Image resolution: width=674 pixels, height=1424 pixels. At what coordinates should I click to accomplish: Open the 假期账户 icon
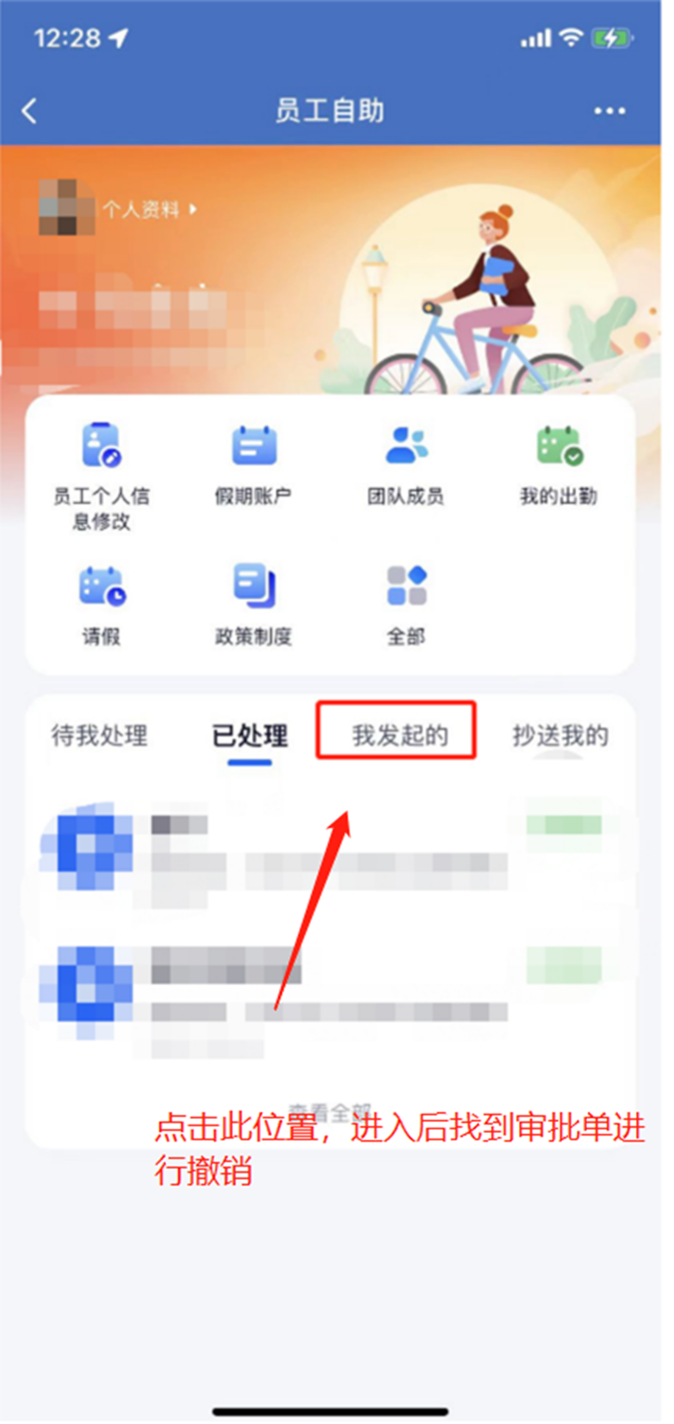point(254,446)
